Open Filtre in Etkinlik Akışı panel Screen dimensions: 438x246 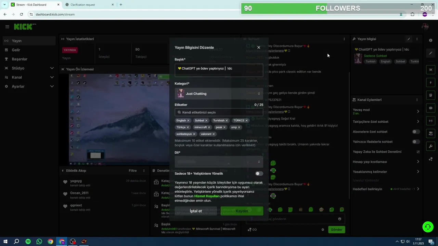tap(132, 170)
